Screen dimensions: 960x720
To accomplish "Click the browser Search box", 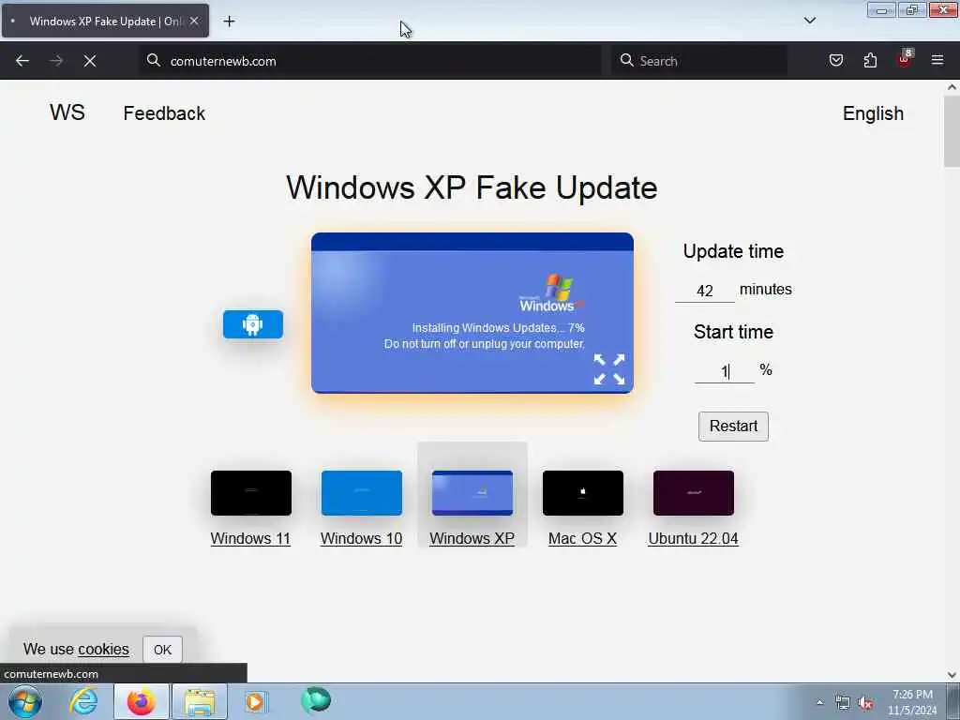I will (x=699, y=61).
